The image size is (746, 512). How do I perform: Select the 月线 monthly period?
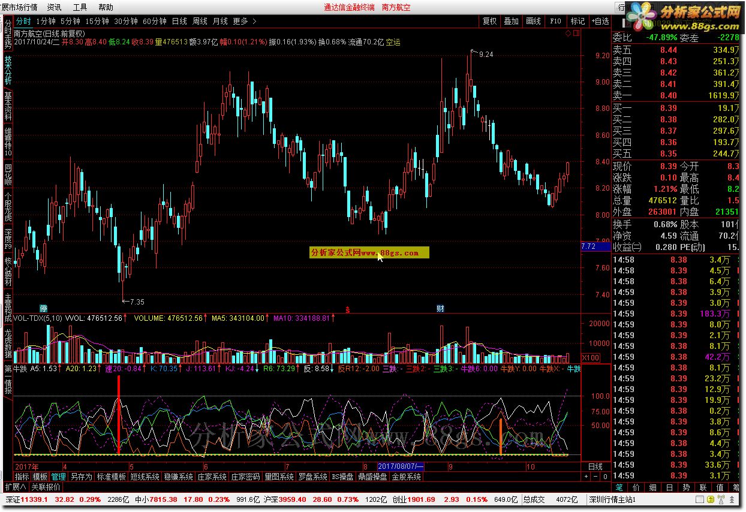click(220, 21)
